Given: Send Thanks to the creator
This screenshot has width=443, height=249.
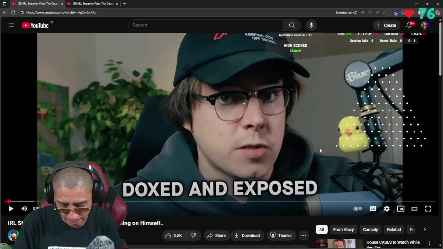Looking at the screenshot, I should [x=281, y=236].
